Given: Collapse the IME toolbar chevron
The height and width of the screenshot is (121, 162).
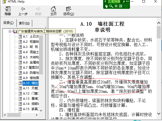Looking at the screenshot, I should coord(105,2).
